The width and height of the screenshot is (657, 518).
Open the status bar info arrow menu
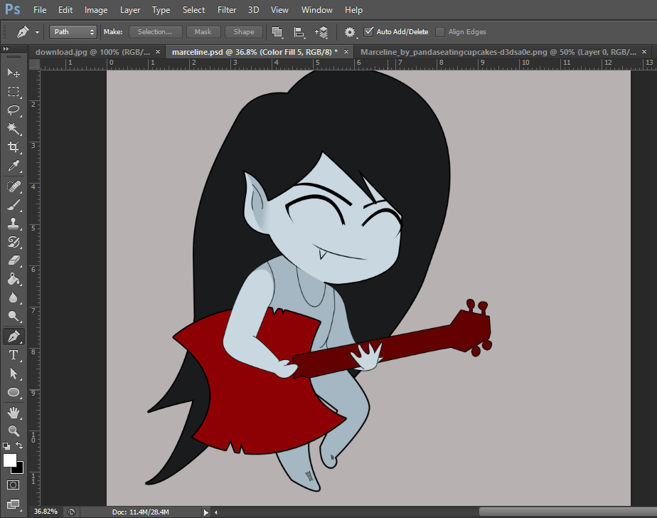(205, 512)
